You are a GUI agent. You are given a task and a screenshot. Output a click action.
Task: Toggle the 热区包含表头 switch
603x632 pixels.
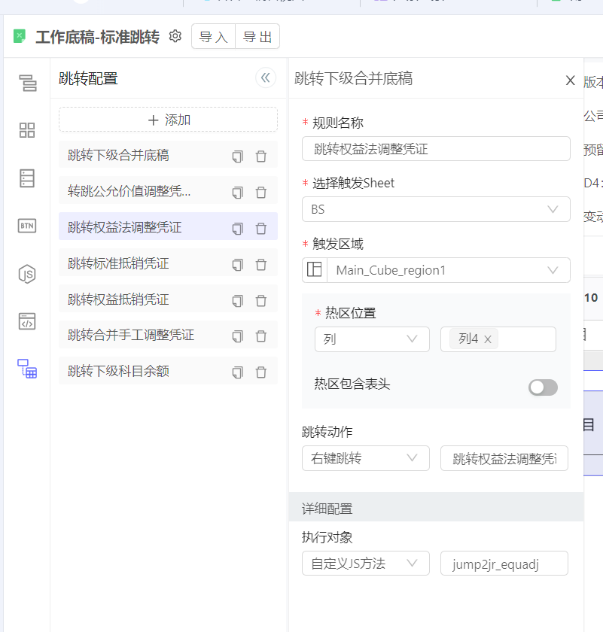click(543, 387)
